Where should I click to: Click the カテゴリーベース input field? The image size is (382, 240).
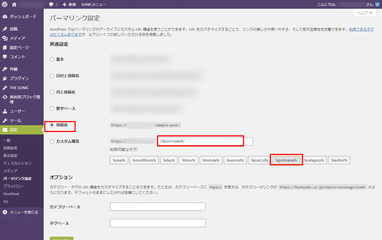158,207
